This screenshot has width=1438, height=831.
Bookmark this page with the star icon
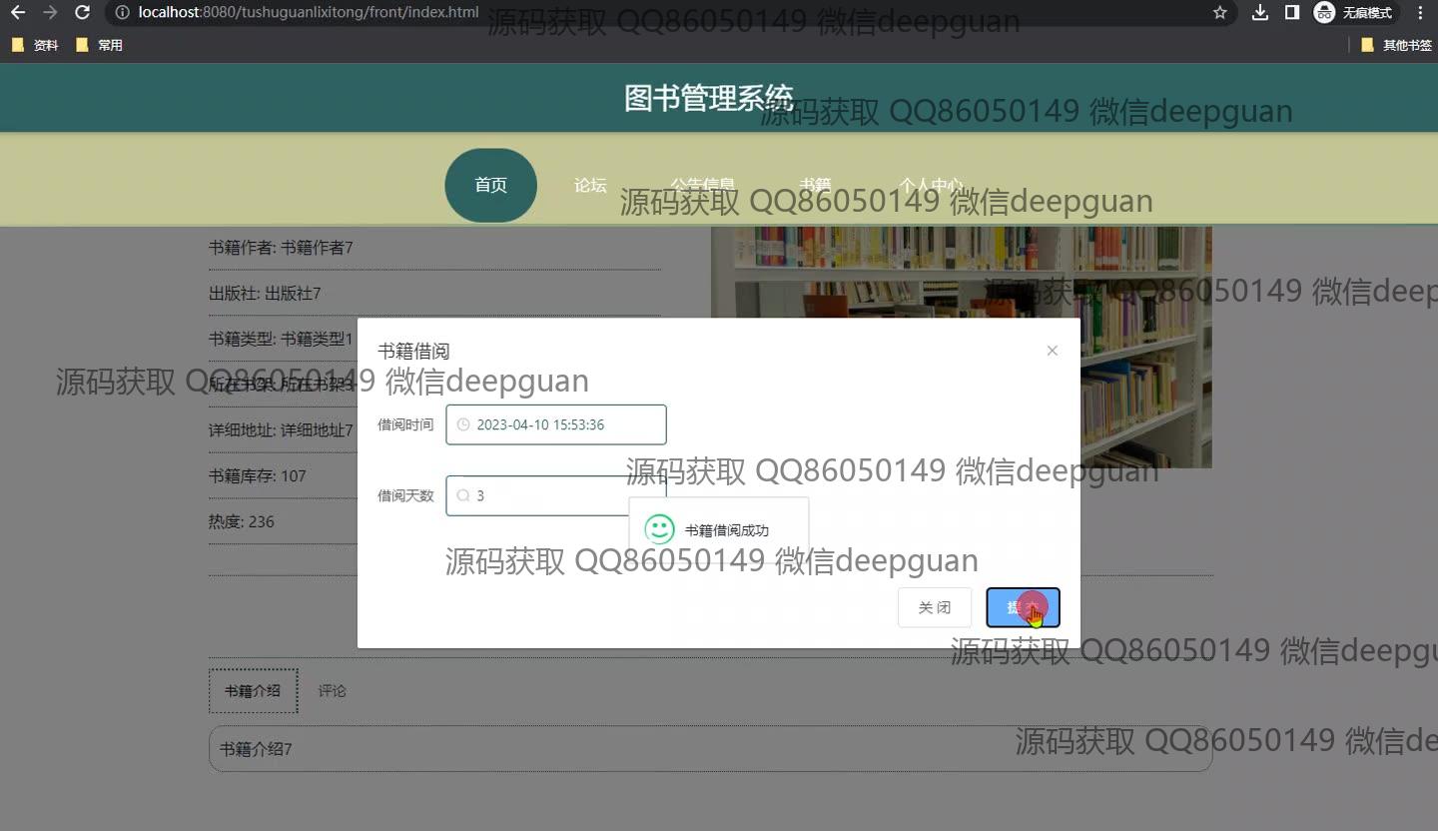pyautogui.click(x=1219, y=13)
